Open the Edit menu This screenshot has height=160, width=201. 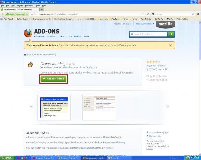tap(8, 6)
